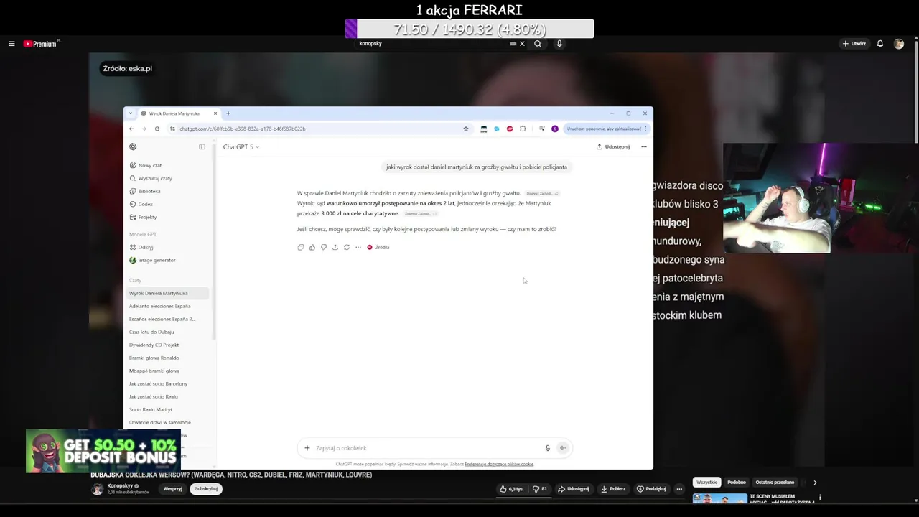Open the ChatGPT 5 model selector dropdown
Screen dimensions: 919x517
coord(241,146)
